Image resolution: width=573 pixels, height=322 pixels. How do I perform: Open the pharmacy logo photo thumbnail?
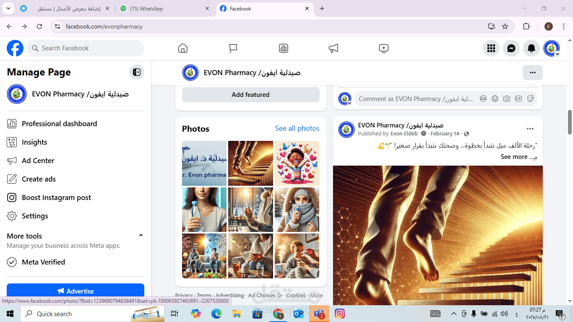[x=204, y=163]
